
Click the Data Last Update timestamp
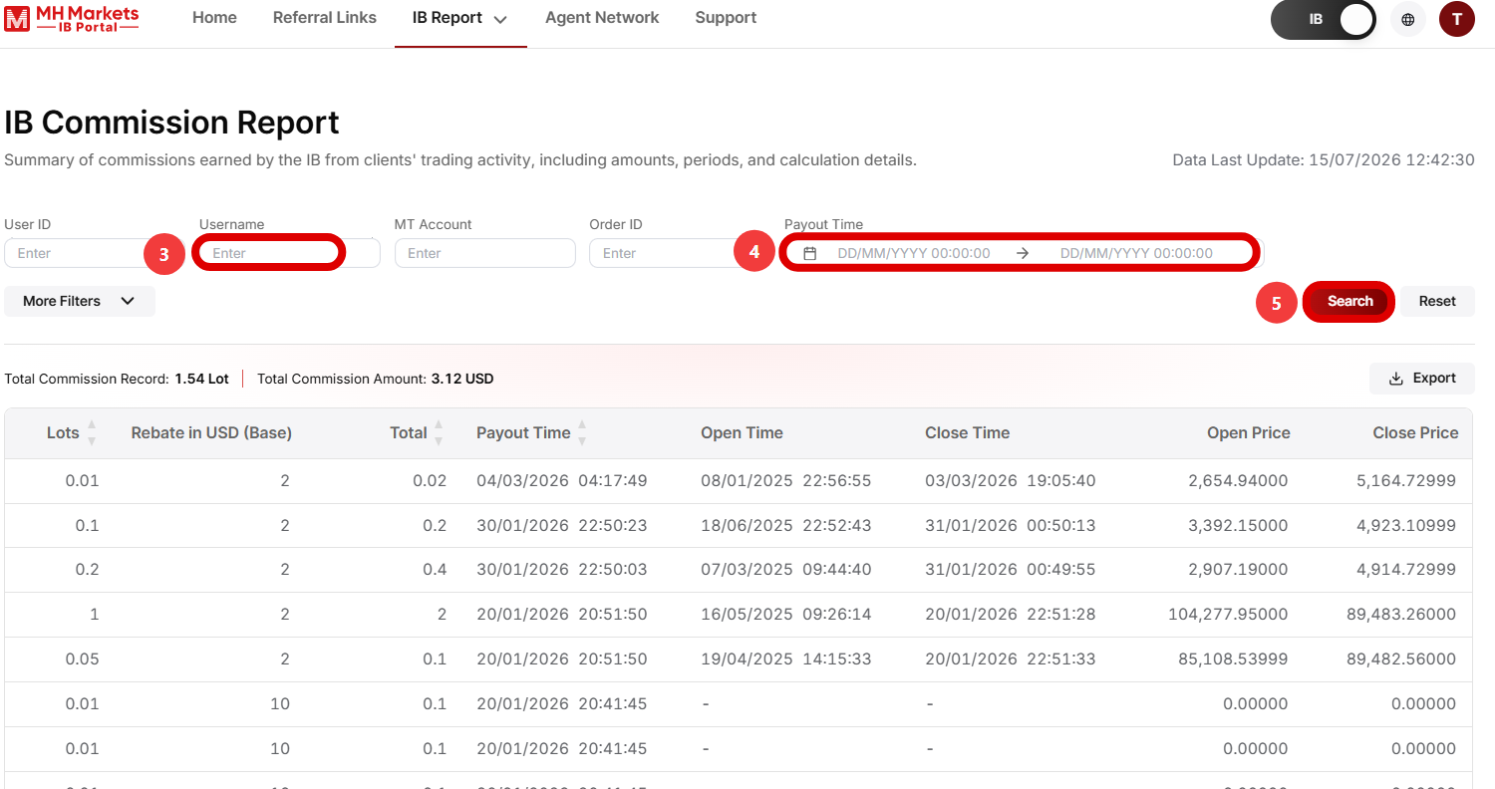click(x=1324, y=160)
